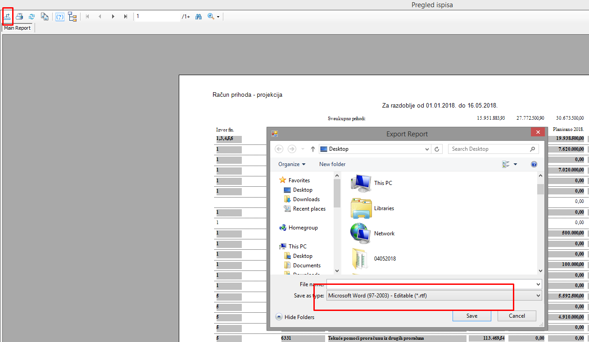Open Find Text with the binoculars icon

[198, 17]
